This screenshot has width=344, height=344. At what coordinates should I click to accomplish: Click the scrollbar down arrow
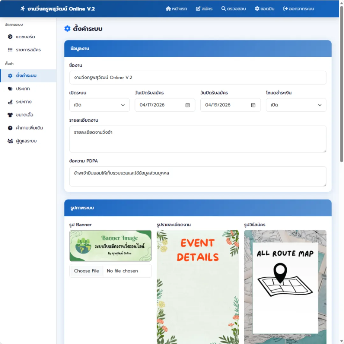[341, 341]
